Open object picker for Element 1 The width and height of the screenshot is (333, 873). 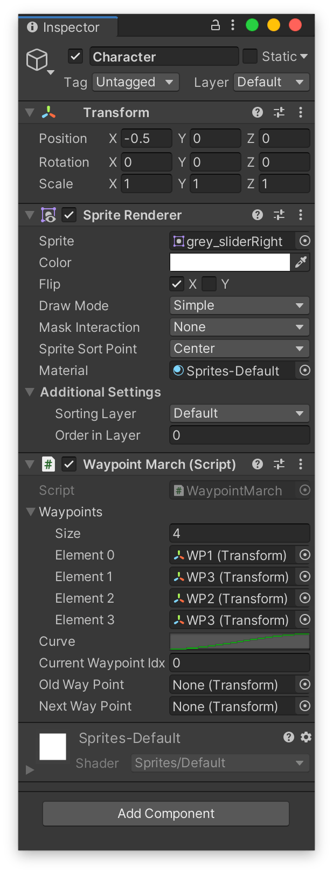point(304,576)
